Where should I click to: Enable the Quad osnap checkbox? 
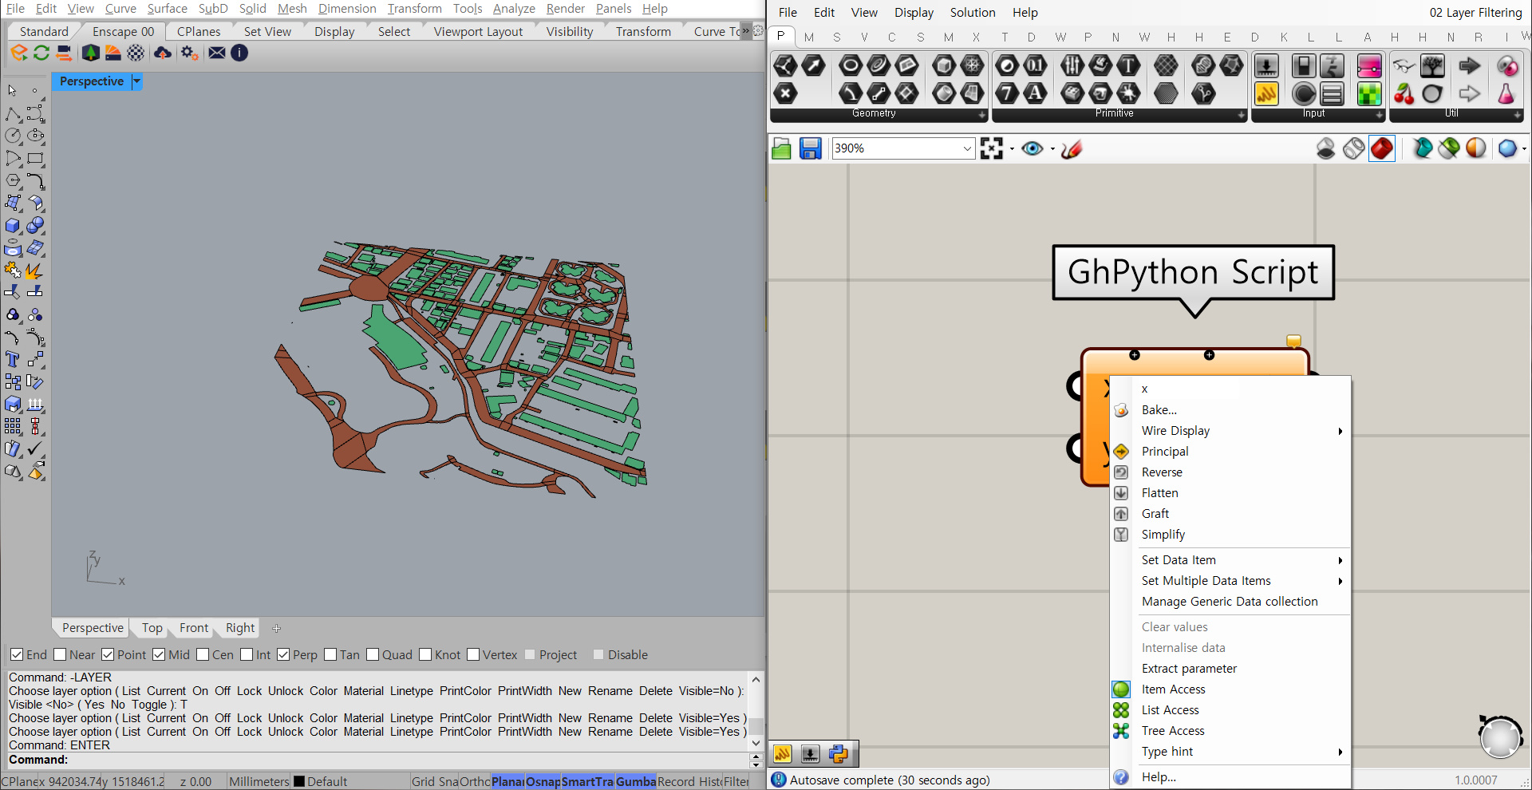(373, 655)
